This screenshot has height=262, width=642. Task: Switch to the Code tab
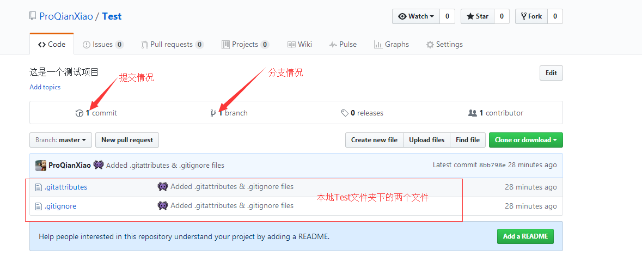point(52,44)
